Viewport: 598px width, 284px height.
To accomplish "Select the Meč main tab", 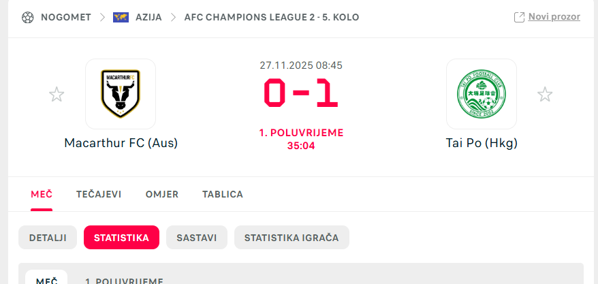I will [42, 194].
